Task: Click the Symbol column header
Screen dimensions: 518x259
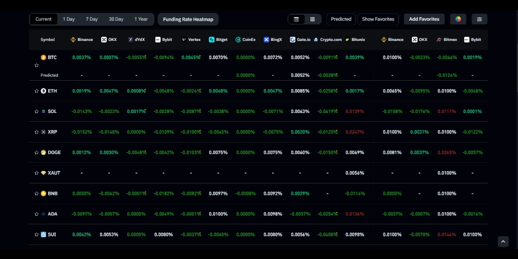Action: coord(48,39)
